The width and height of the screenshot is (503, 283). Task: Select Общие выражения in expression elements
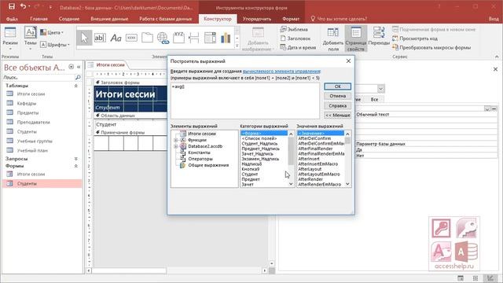tap(208, 165)
